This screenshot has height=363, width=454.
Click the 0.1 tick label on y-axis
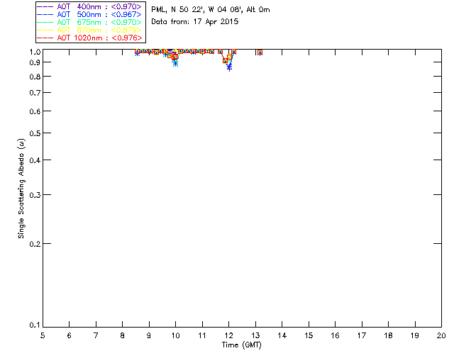35,325
